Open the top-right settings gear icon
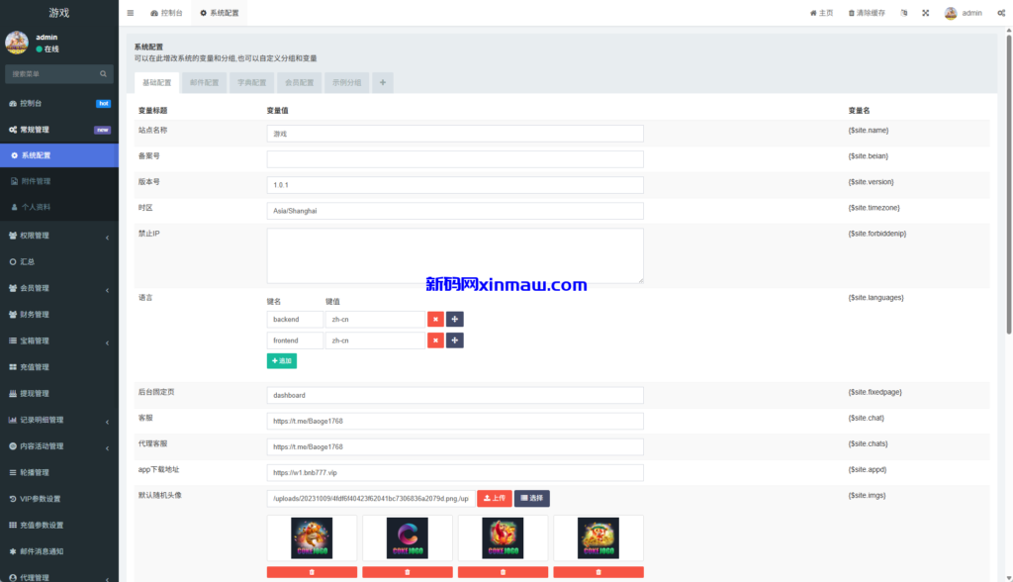The image size is (1013, 582). click(1002, 13)
